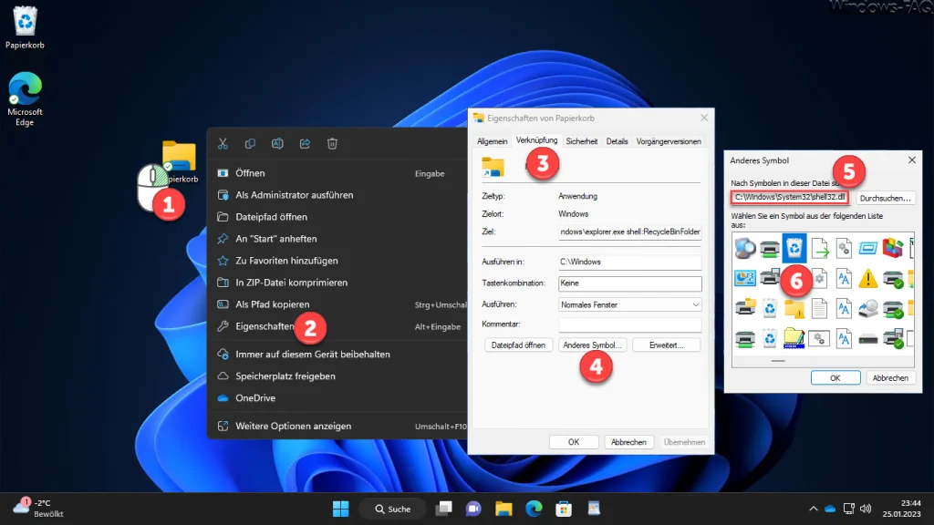The image size is (934, 525).
Task: Open File Explorer from the taskbar
Action: [x=503, y=509]
